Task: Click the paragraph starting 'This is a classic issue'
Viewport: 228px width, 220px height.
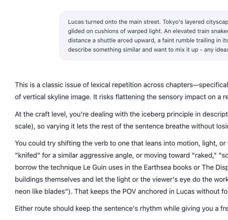Action: coord(121,91)
